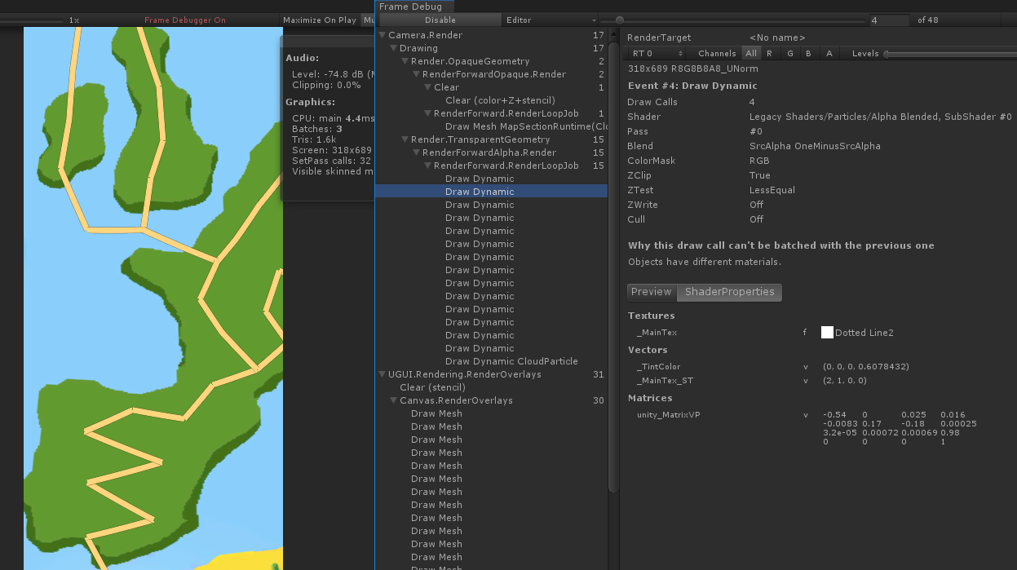The image size is (1017, 570).
Task: Click the Dotted Line2 texture thumbnail
Action: click(827, 333)
